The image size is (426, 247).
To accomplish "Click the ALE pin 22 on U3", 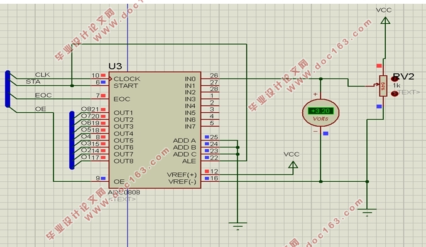I will coord(210,160).
